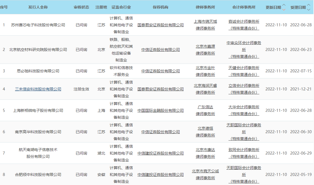
Task: Open 中信证券 sponsor link in 思必驰科技 row
Action: [160, 71]
